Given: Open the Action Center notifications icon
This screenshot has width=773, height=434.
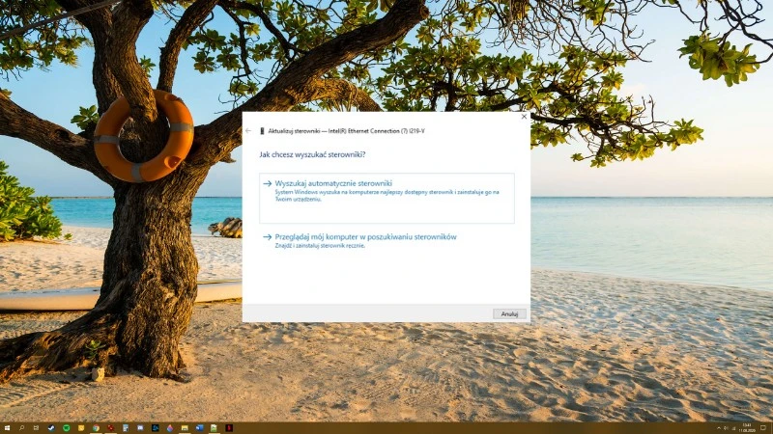Looking at the screenshot, I should pos(763,427).
